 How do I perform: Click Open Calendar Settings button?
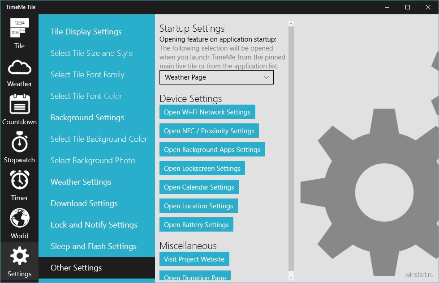pos(199,187)
